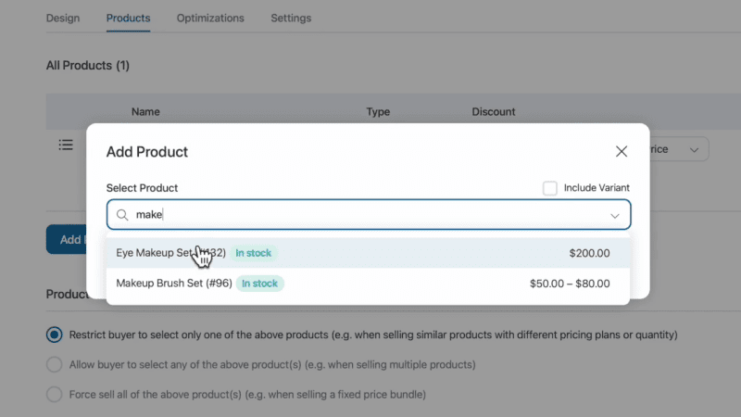This screenshot has height=417, width=741.
Task: Close the Add Product dialog
Action: 621,151
